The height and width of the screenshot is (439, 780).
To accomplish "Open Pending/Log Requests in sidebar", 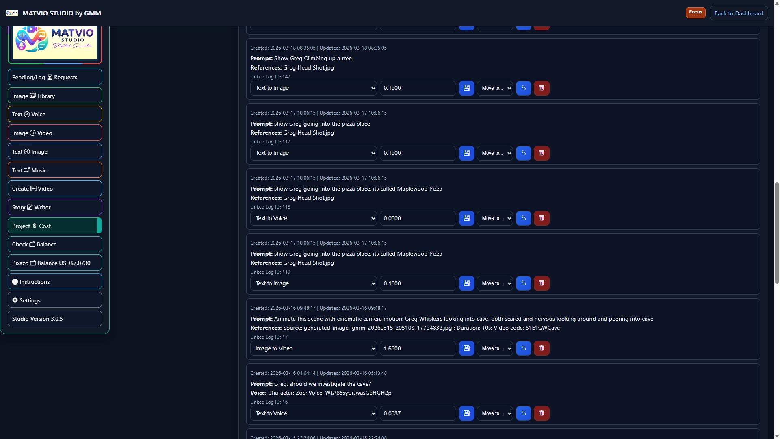I will click(55, 77).
